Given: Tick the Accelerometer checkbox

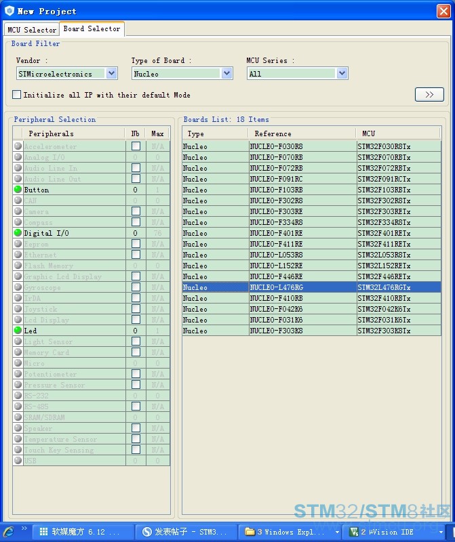Looking at the screenshot, I should [x=136, y=146].
